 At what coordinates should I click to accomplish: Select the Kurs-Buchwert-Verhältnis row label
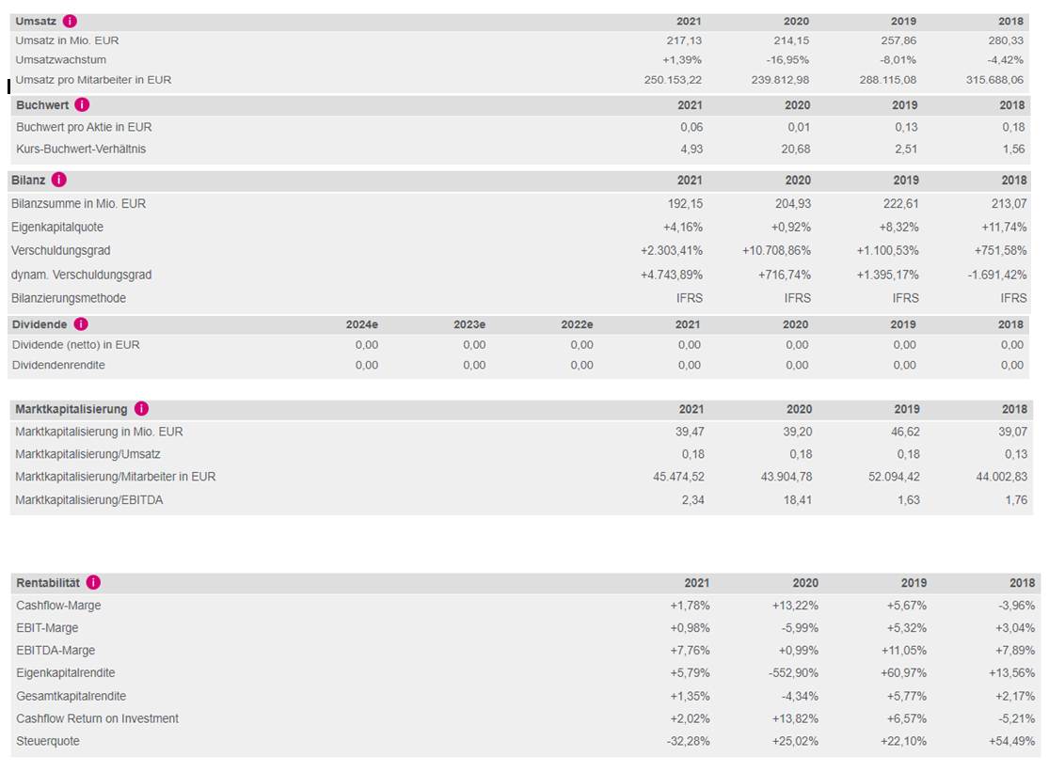(81, 150)
